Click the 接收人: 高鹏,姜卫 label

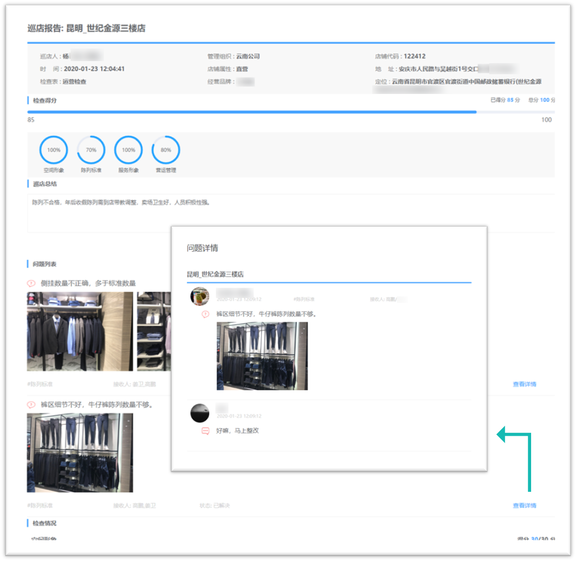[x=135, y=505]
